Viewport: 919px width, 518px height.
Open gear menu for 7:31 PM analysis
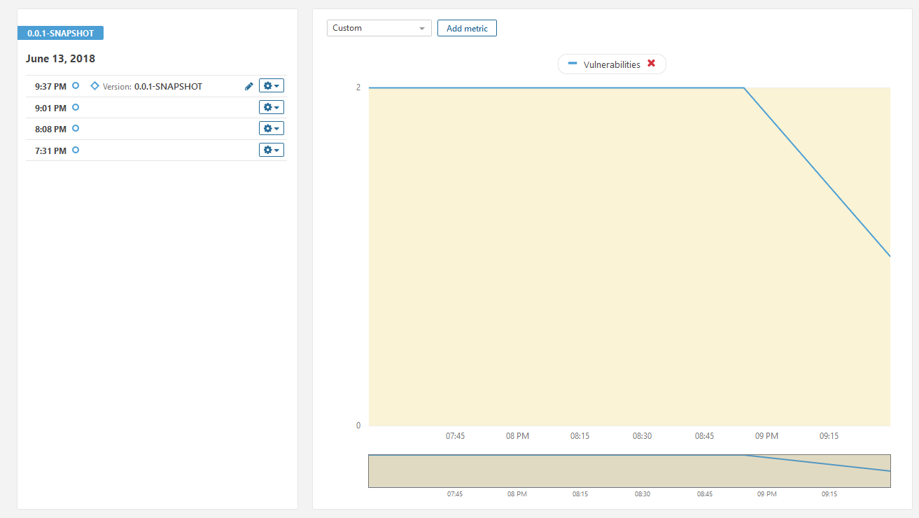click(x=272, y=150)
